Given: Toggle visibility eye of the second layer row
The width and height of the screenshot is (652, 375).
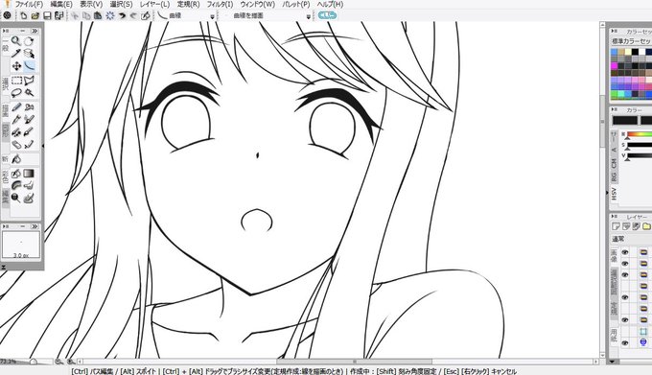Looking at the screenshot, I should click(625, 264).
